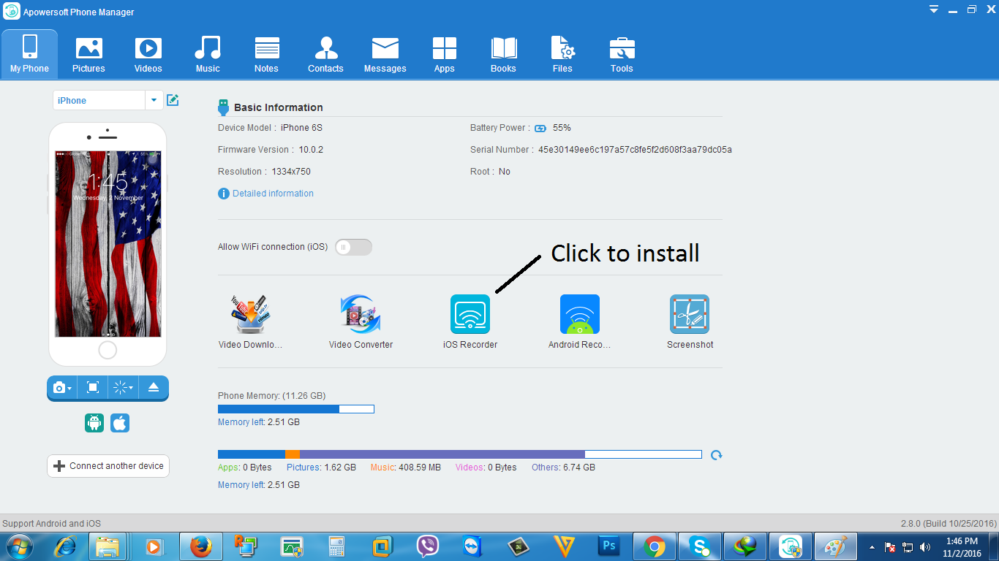999x561 pixels.
Task: Display phone screen in full screen
Action: tap(93, 388)
